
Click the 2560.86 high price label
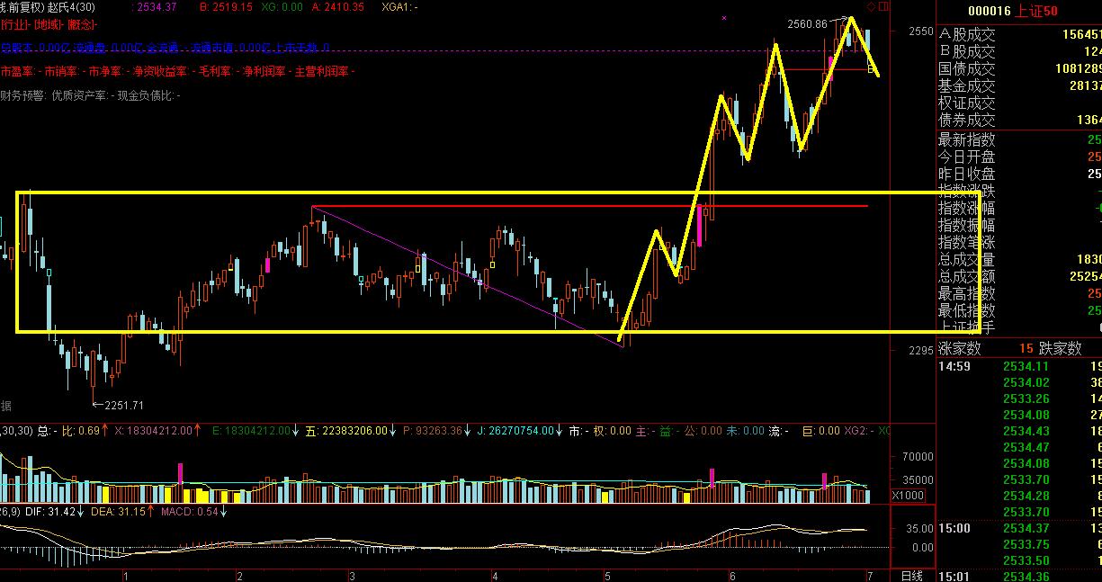[806, 24]
